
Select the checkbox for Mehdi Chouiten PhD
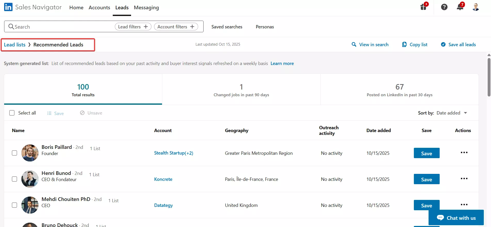coord(14,205)
